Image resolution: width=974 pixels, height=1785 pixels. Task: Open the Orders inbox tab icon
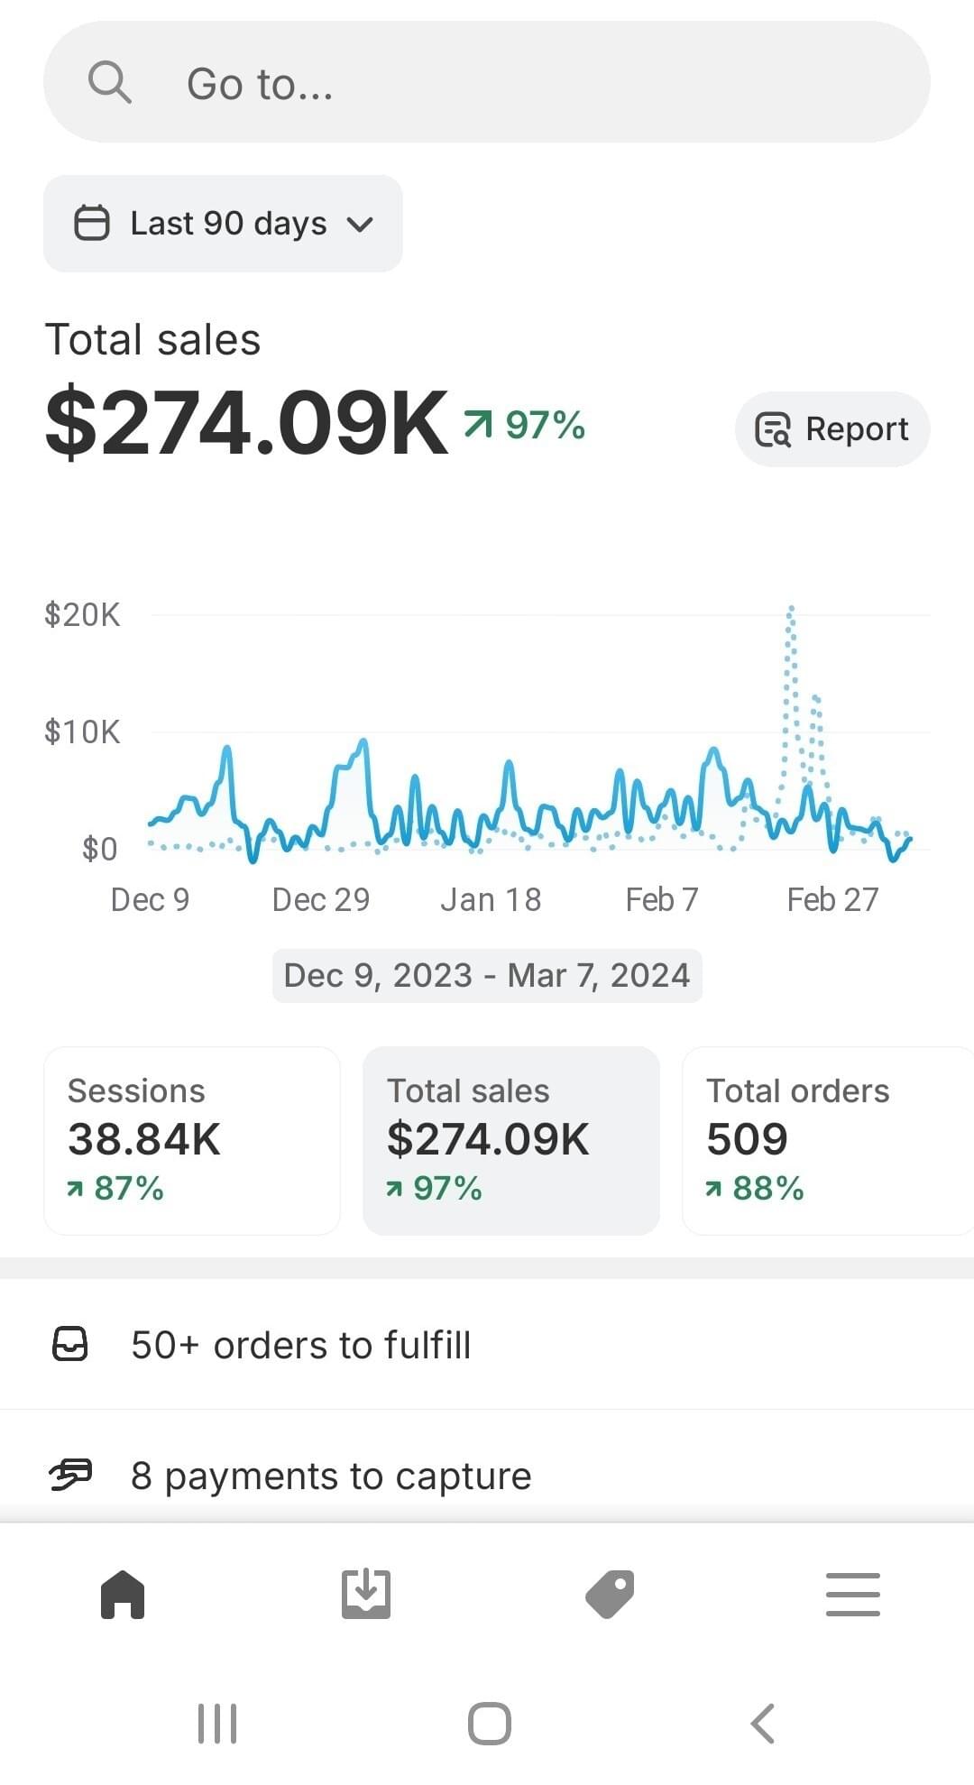click(366, 1594)
